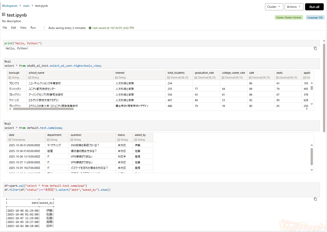Open the File menu
Screen dimensions: 327x232
(5, 28)
